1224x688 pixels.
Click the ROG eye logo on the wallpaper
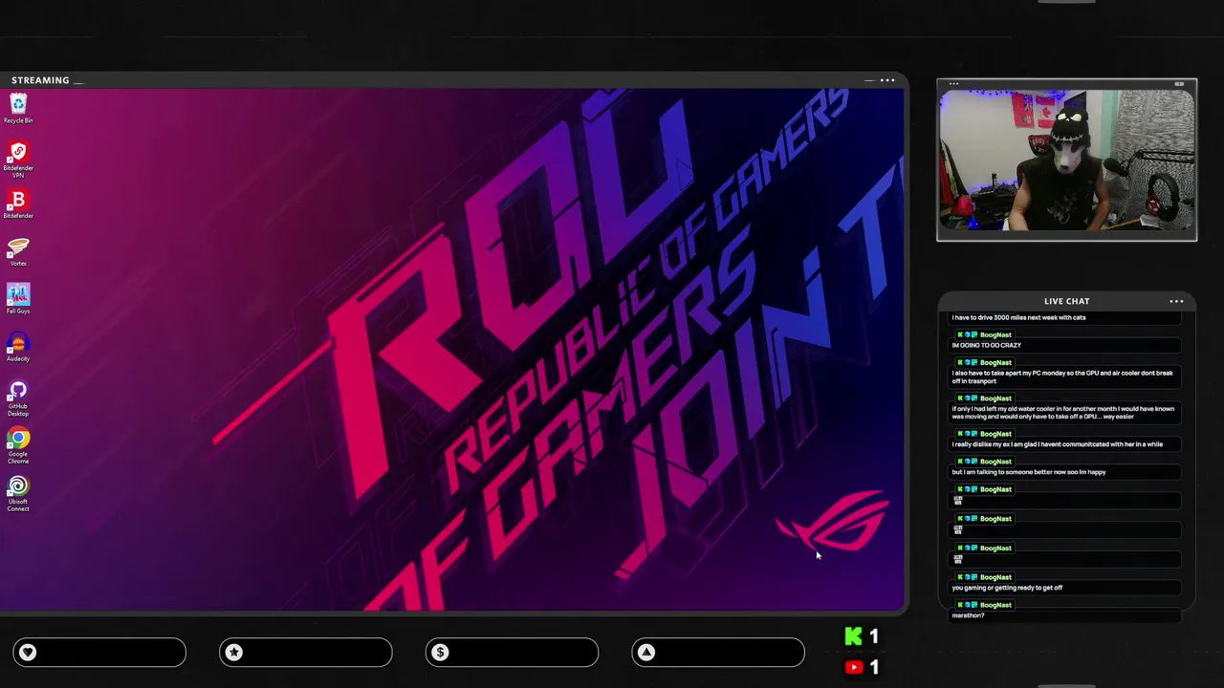tap(834, 523)
